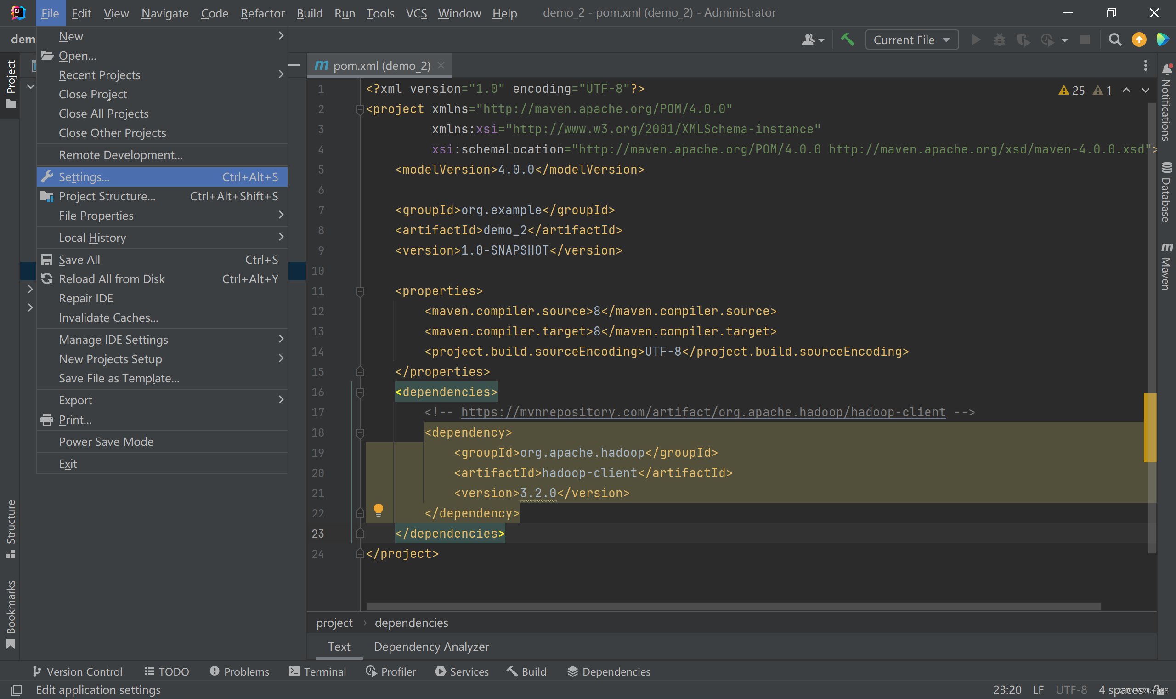
Task: Expand the New Projects Setup submenu
Action: click(x=162, y=359)
